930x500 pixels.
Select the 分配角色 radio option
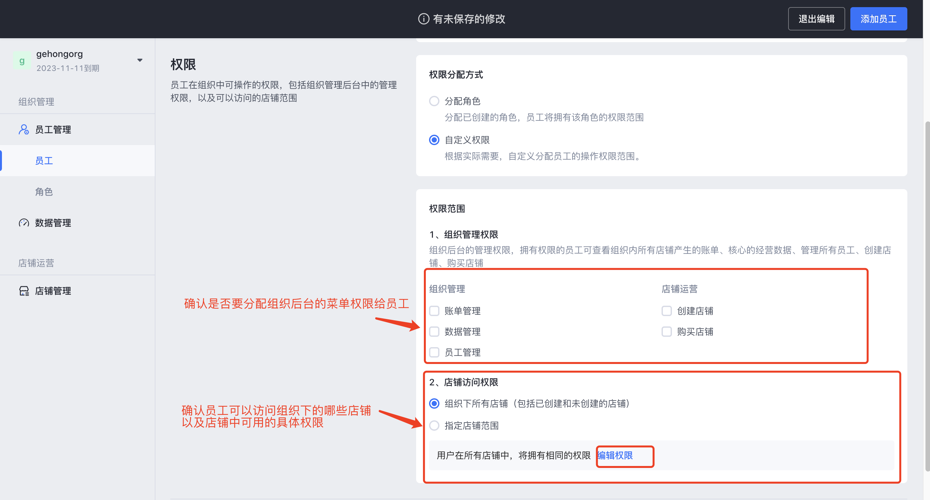coord(434,101)
